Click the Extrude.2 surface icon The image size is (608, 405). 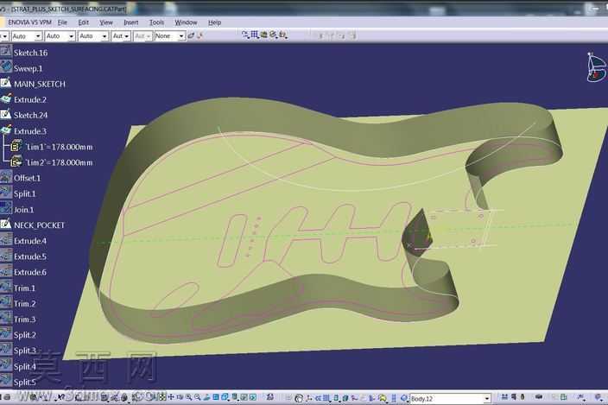coord(6,98)
